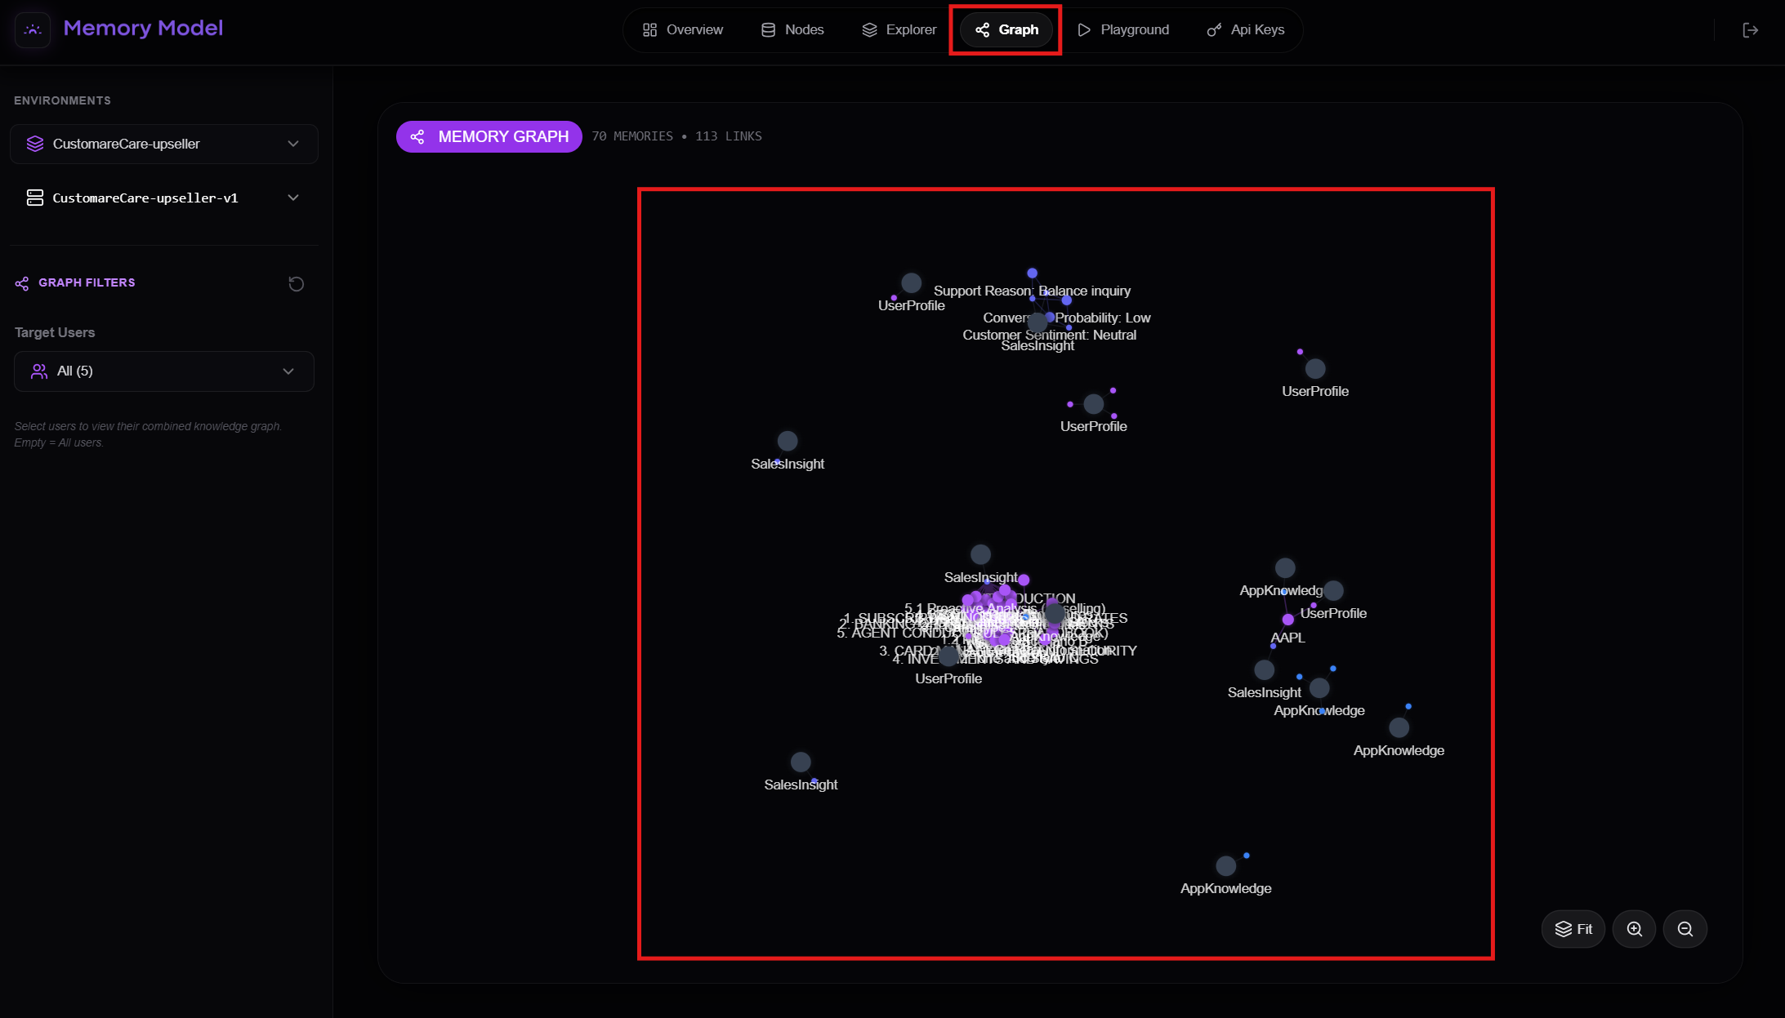1785x1018 pixels.
Task: Expand the CustomareCare-upseller-v1 version dropdown
Action: 163,198
